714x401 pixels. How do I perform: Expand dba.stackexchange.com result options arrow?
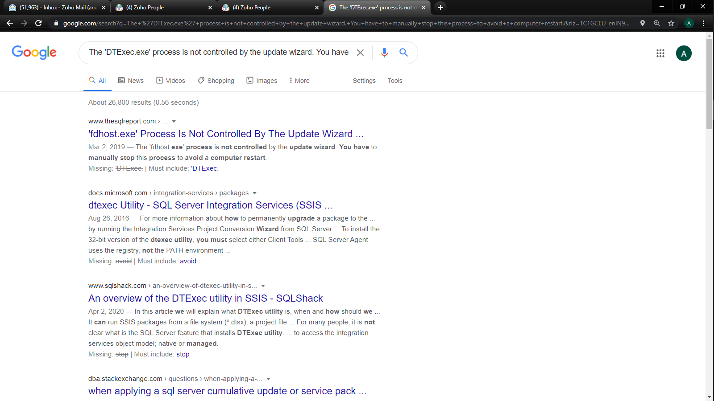click(x=269, y=379)
